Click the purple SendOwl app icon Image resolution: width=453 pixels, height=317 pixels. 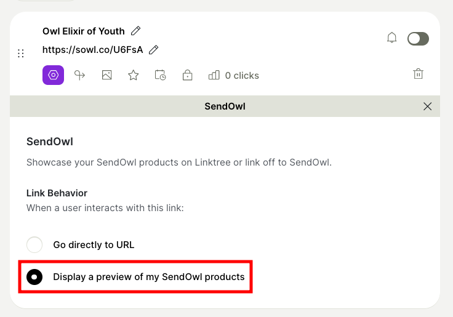click(53, 75)
